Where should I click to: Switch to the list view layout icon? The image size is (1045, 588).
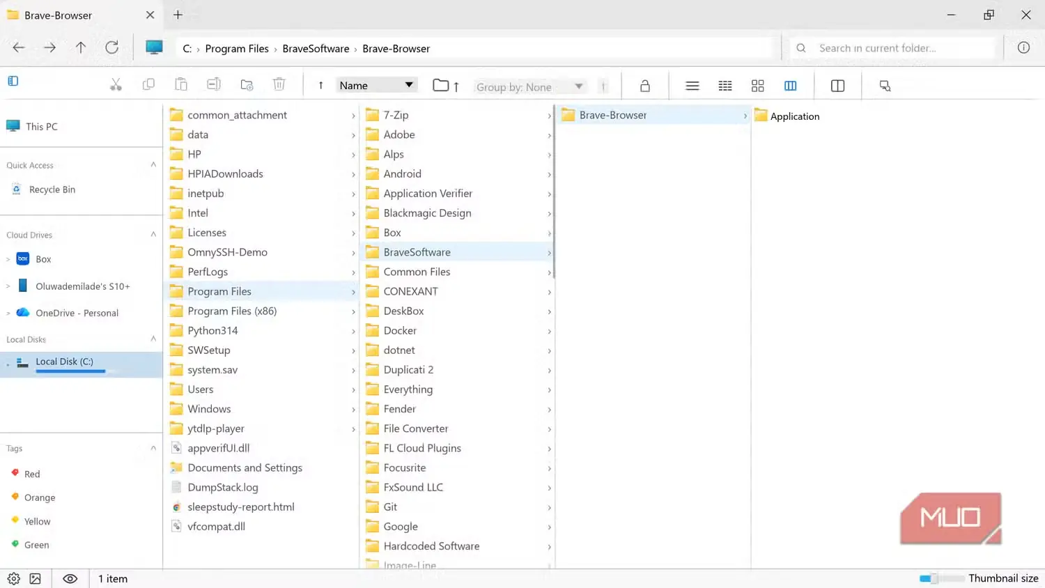pyautogui.click(x=692, y=86)
